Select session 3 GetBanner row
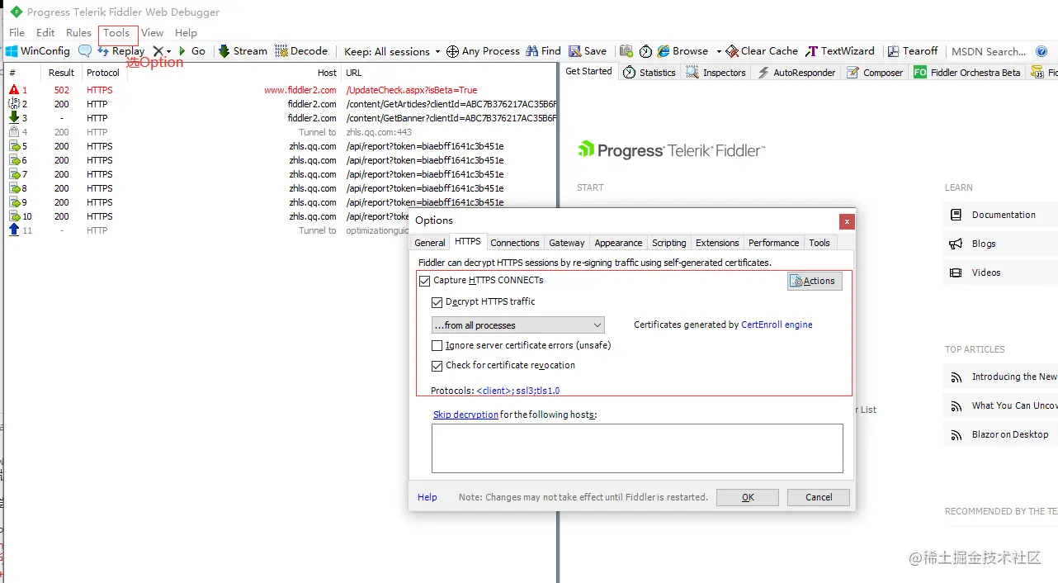This screenshot has height=583, width=1058. [281, 118]
